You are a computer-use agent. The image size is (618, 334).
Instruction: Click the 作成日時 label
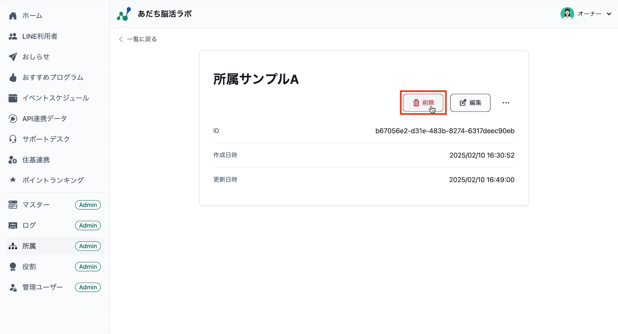[x=225, y=155]
